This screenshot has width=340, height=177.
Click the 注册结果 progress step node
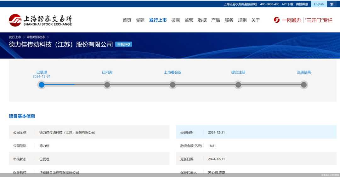(303, 85)
